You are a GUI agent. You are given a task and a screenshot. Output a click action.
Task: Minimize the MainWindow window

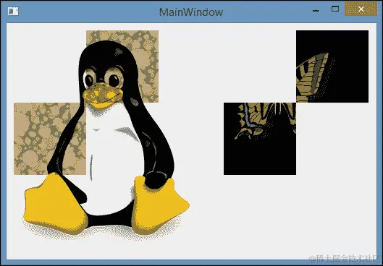(316, 11)
